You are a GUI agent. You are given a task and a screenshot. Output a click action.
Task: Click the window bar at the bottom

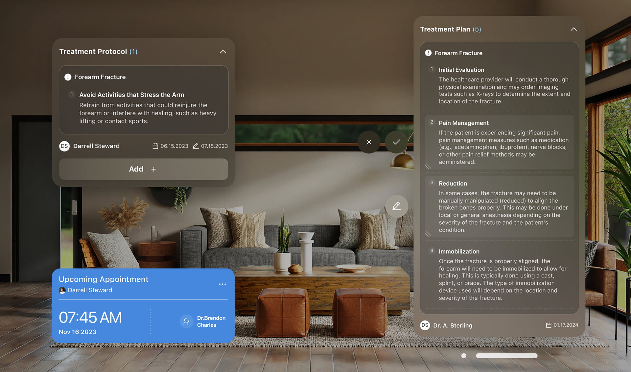506,356
